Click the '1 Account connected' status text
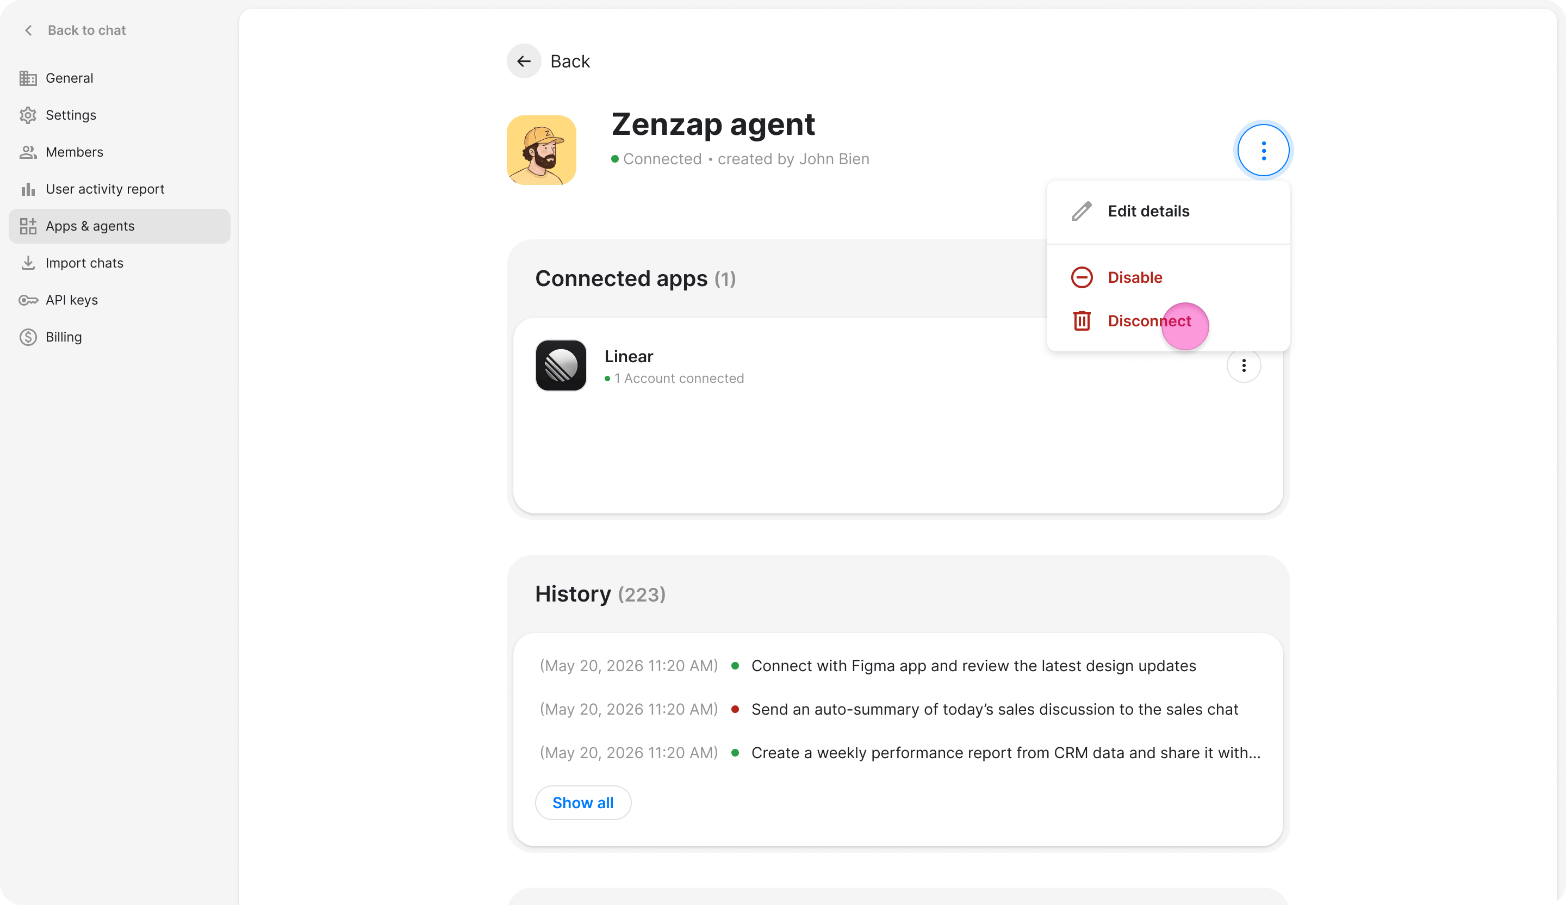This screenshot has height=905, width=1566. (x=679, y=379)
